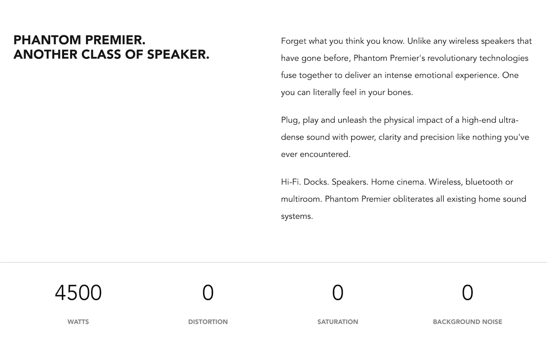The image size is (547, 340).
Task: Click the SATURATION label
Action: pyautogui.click(x=337, y=322)
